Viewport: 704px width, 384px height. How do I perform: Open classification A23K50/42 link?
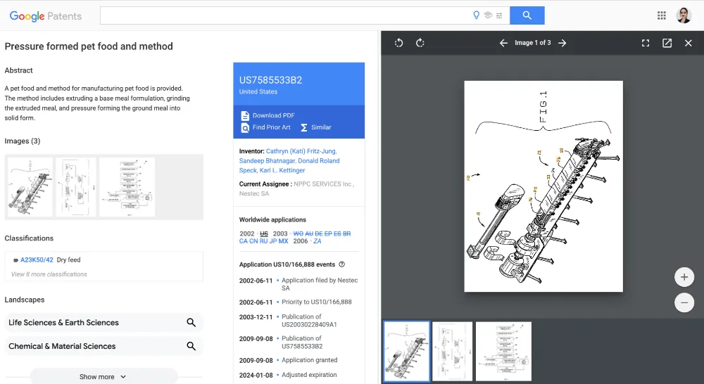click(37, 260)
